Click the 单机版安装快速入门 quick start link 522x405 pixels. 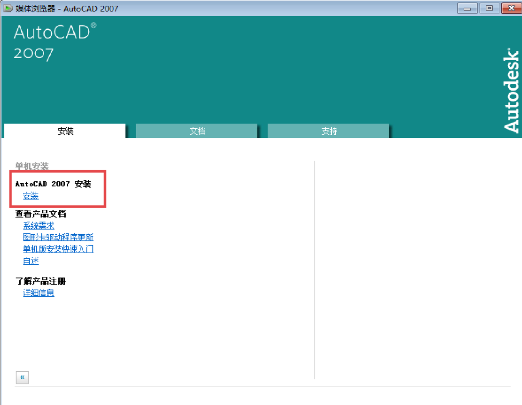[x=58, y=249]
